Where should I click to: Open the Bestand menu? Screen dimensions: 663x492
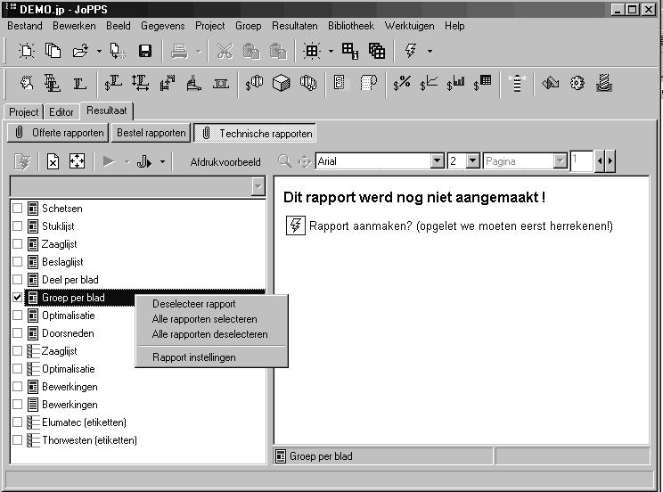[25, 26]
